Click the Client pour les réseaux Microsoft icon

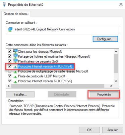click(15, 51)
